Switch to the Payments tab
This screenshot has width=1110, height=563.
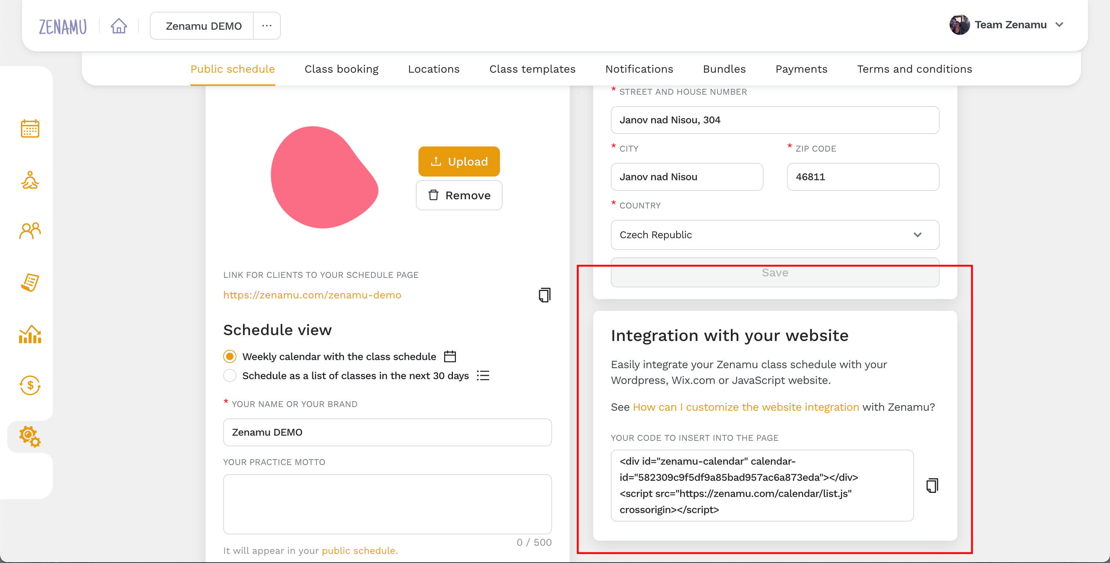click(801, 69)
